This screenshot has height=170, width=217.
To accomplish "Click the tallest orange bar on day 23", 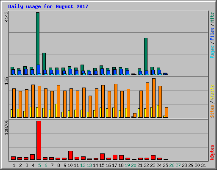I will pyautogui.click(x=154, y=98).
